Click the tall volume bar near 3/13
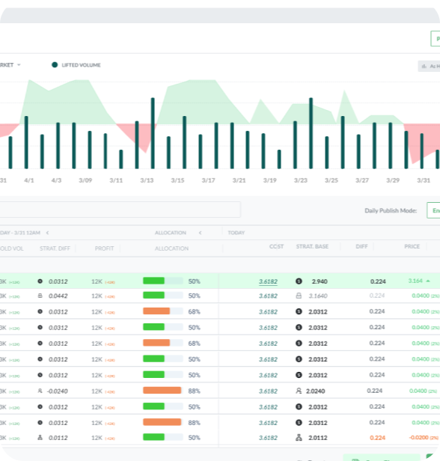The width and height of the screenshot is (440, 461). point(153,133)
